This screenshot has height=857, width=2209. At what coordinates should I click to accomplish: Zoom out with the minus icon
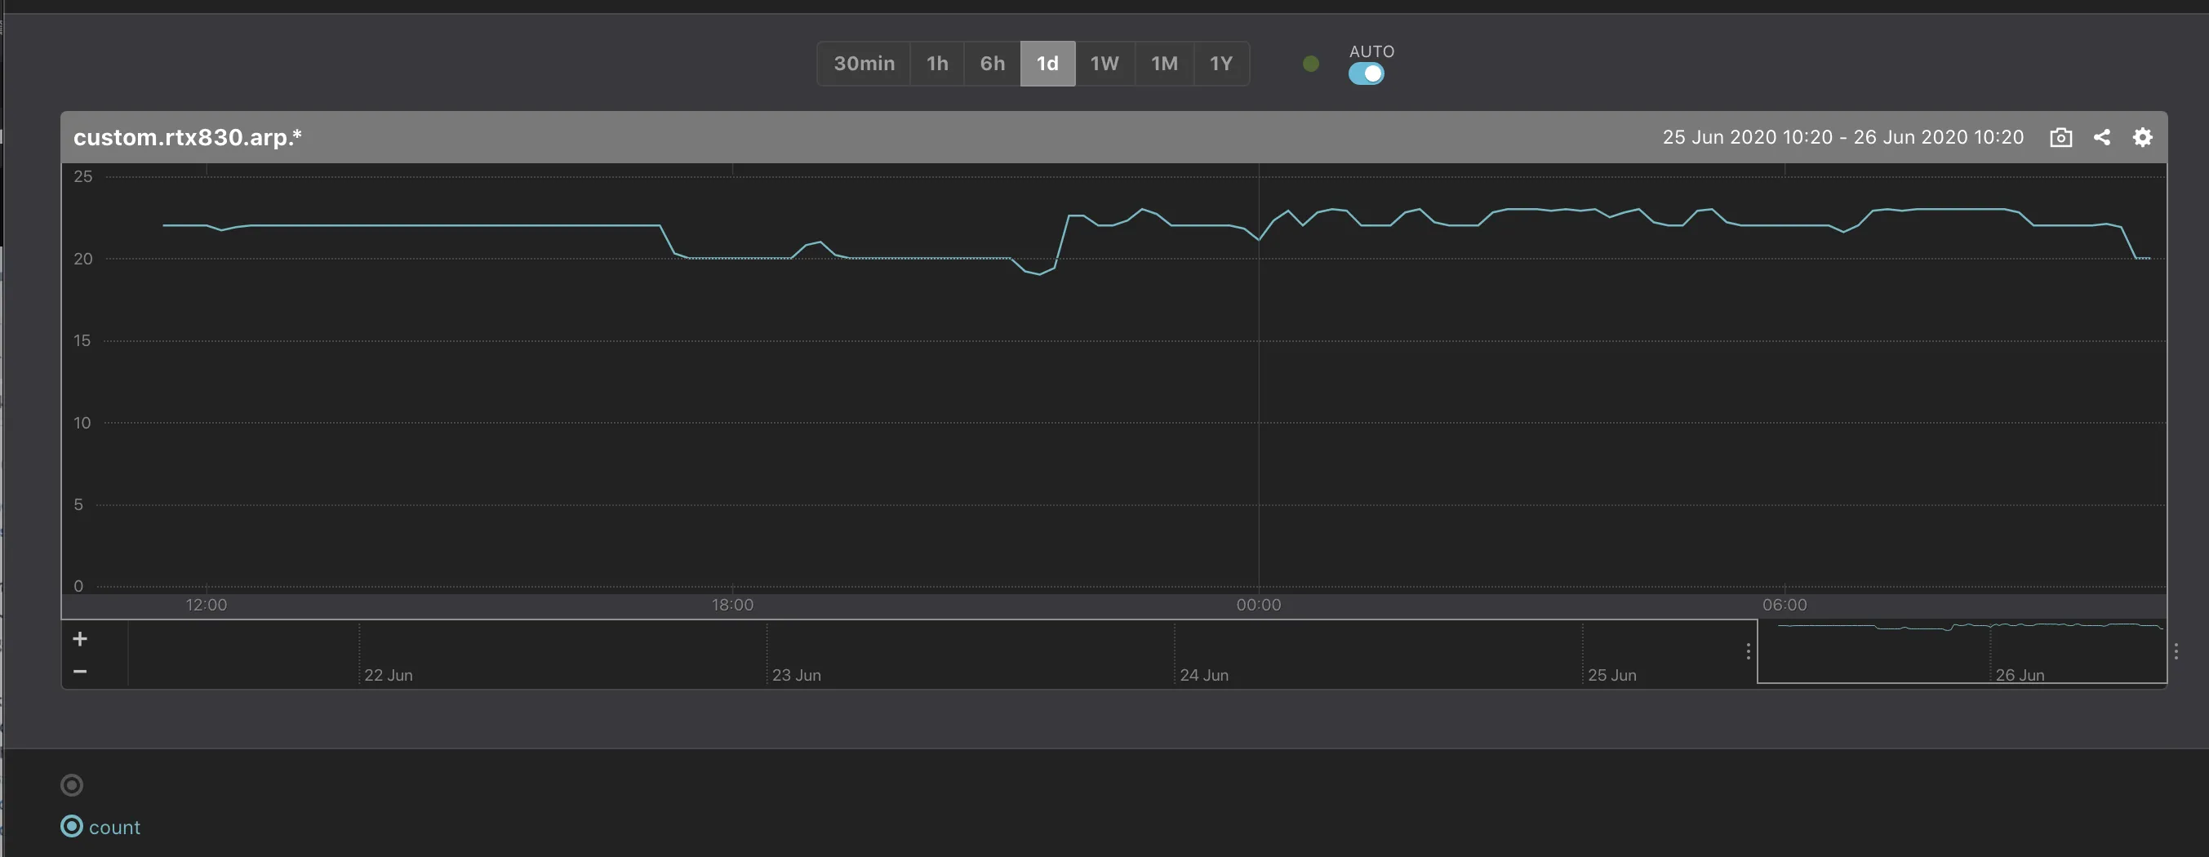pyautogui.click(x=80, y=671)
